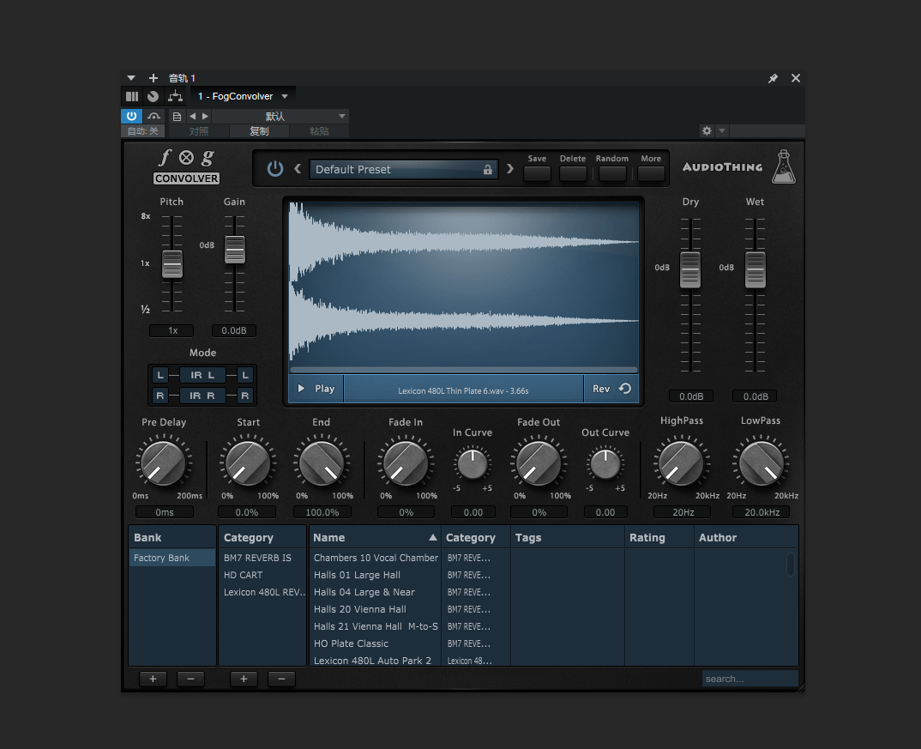Viewport: 921px width, 749px height.
Task: Click the Pre Delay knob
Action: tap(163, 463)
